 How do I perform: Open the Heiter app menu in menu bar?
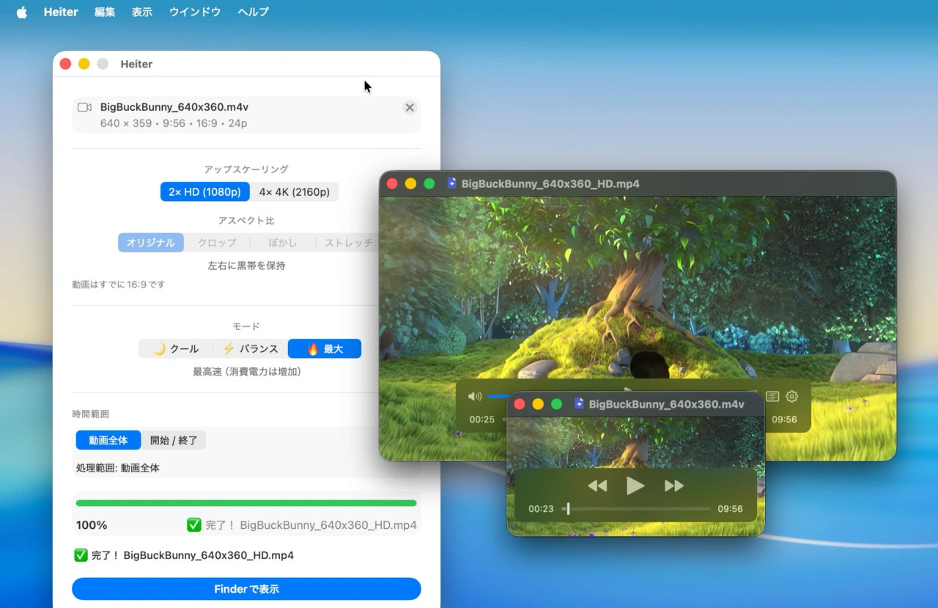[x=61, y=12]
